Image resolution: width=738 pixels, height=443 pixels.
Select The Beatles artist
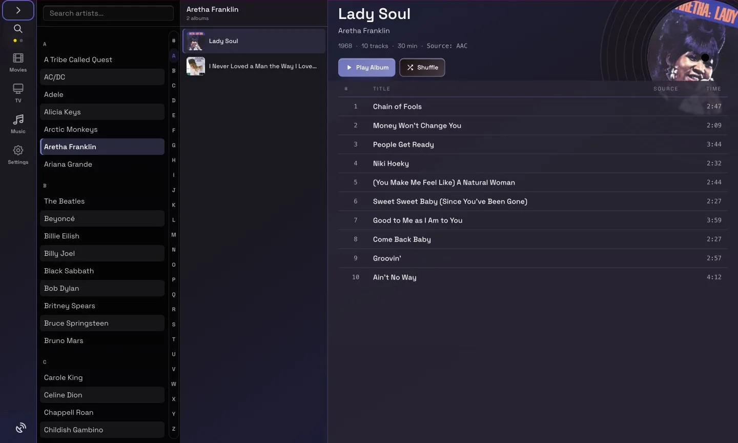pos(102,201)
